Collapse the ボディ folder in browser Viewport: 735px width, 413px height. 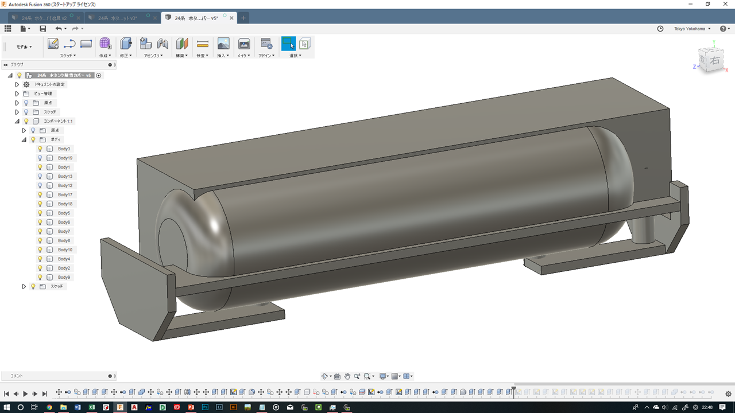tap(24, 139)
